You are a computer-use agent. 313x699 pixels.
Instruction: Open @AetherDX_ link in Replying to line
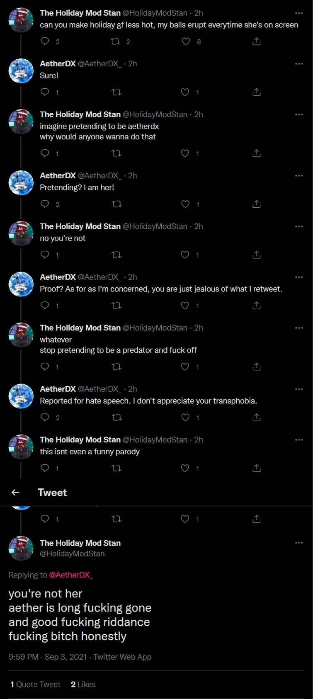click(71, 575)
